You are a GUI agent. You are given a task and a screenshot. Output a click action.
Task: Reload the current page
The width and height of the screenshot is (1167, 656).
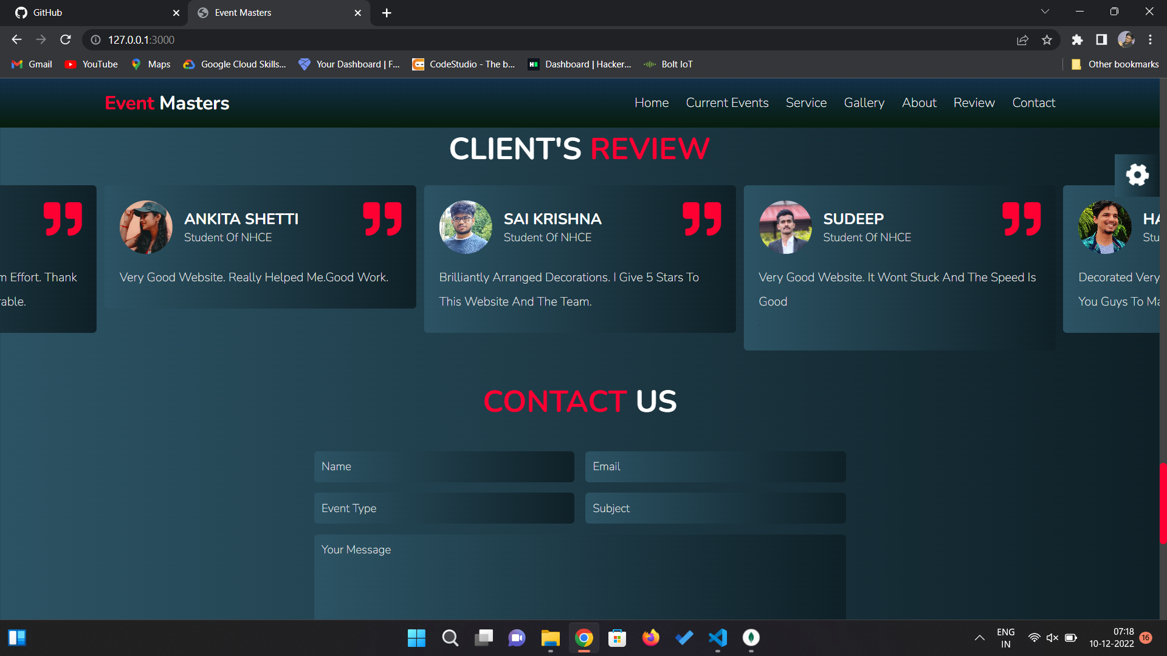[66, 39]
